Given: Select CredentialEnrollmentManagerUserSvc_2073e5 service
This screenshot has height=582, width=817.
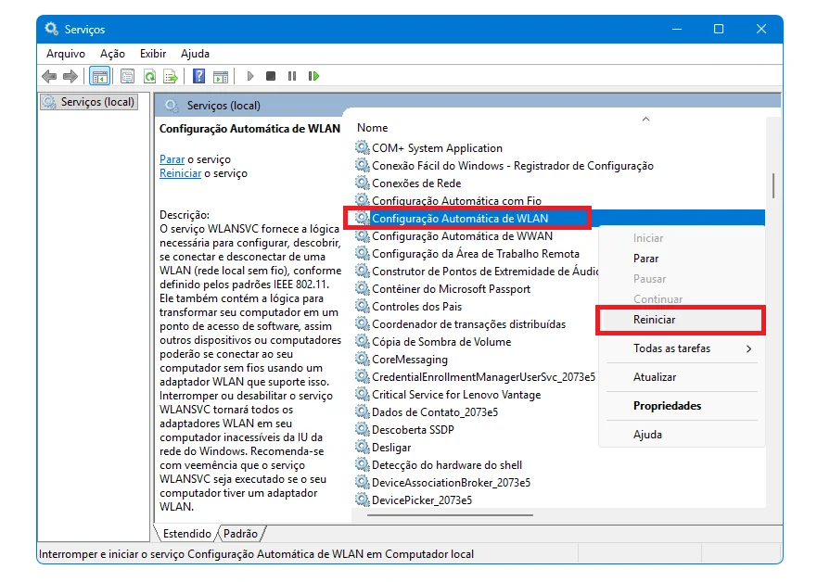Looking at the screenshot, I should [483, 377].
